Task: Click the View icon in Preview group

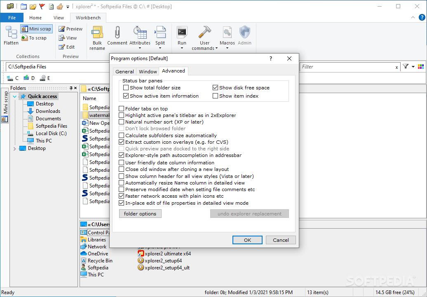Action: pyautogui.click(x=62, y=38)
